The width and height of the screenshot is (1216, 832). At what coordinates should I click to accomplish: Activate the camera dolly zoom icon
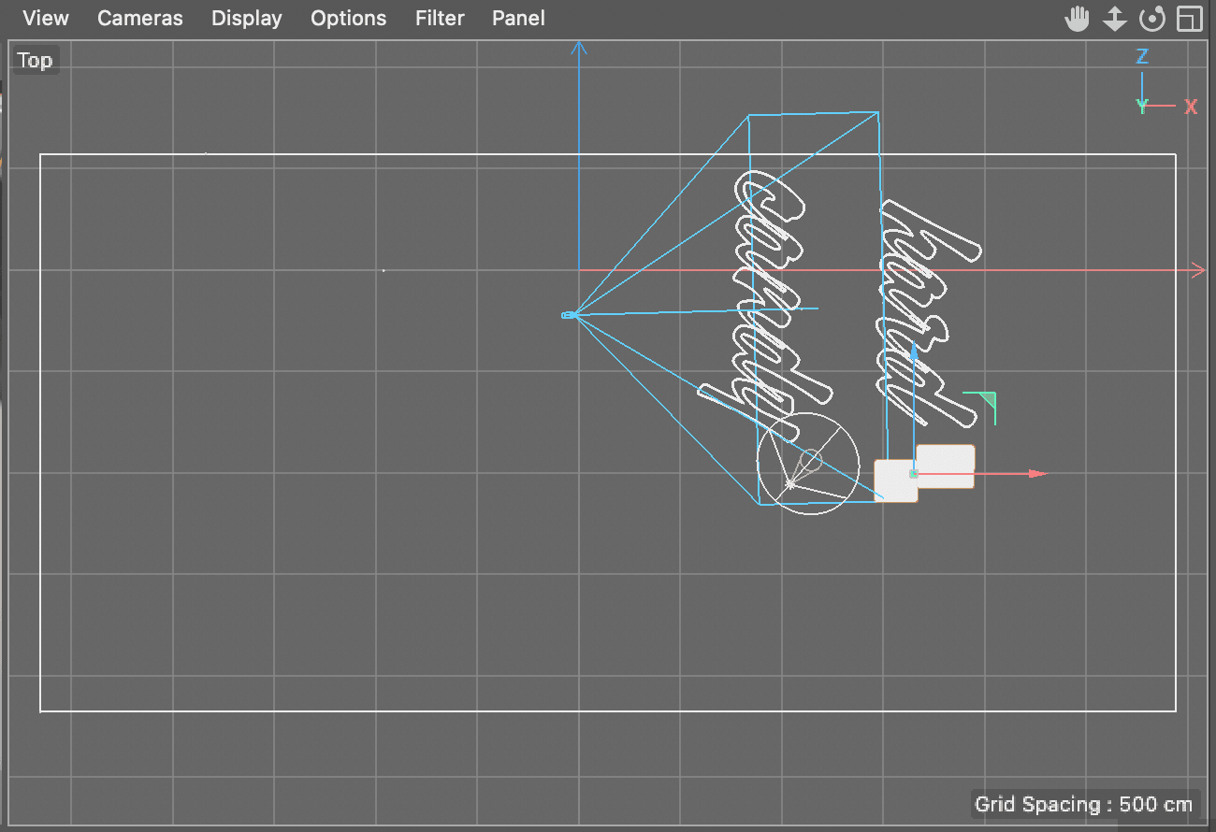[1114, 19]
